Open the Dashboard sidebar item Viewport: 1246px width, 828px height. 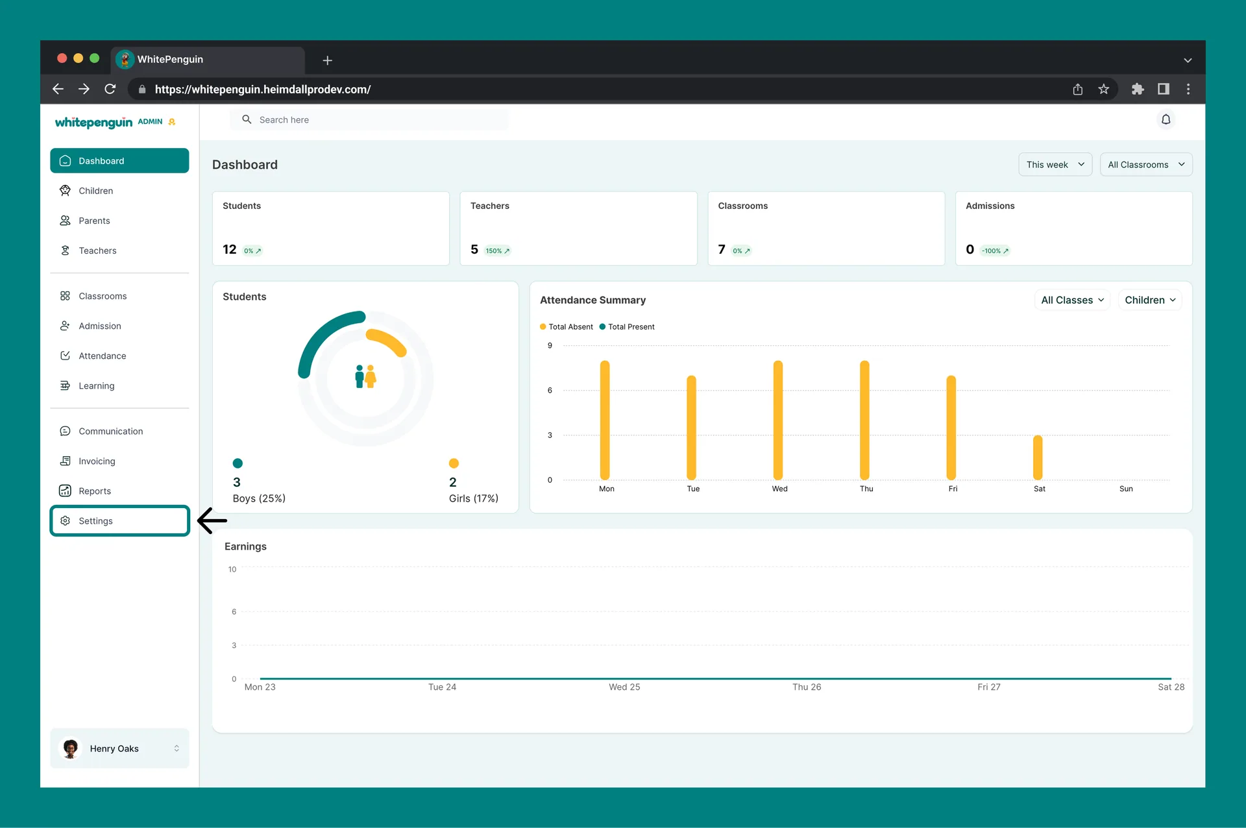[x=119, y=160]
